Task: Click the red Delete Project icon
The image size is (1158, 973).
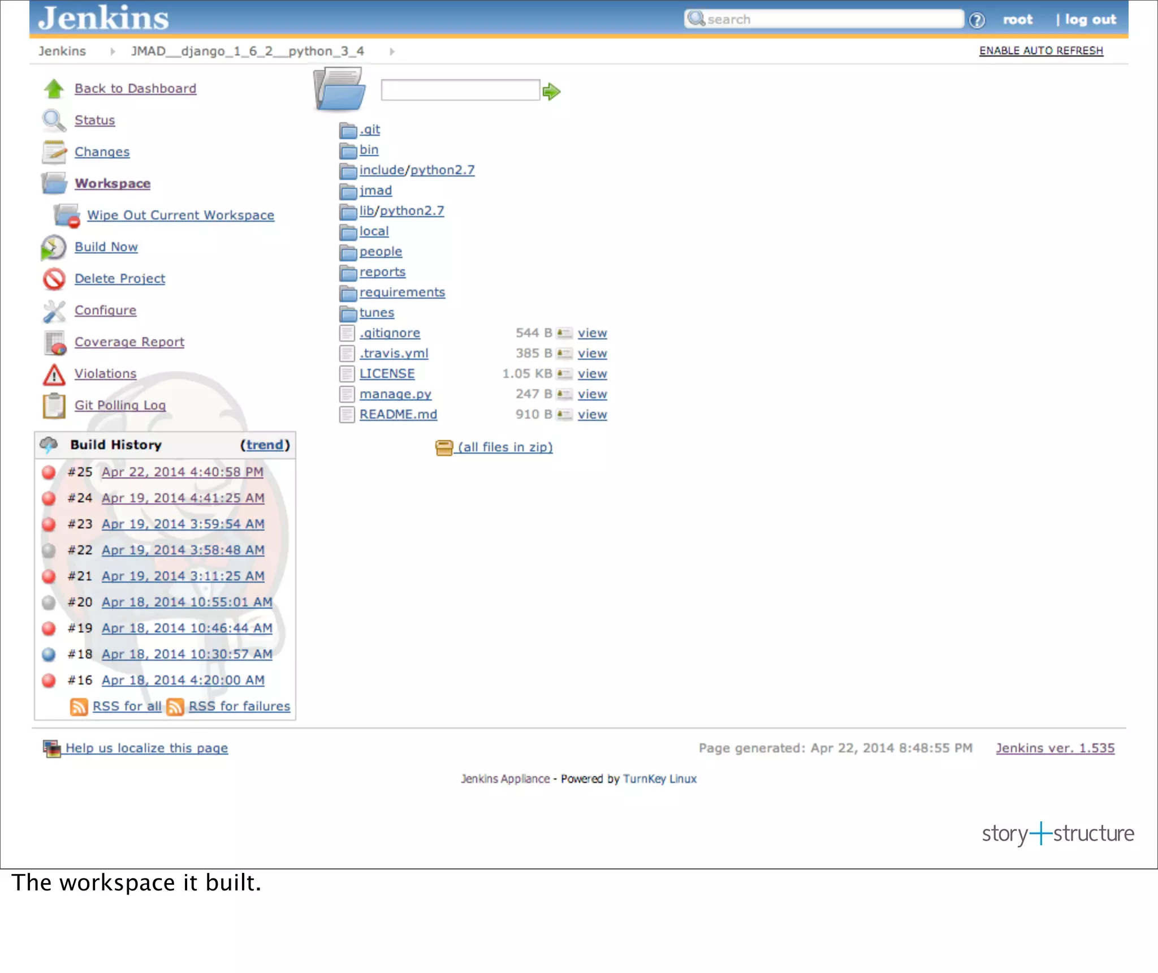Action: pyautogui.click(x=54, y=279)
